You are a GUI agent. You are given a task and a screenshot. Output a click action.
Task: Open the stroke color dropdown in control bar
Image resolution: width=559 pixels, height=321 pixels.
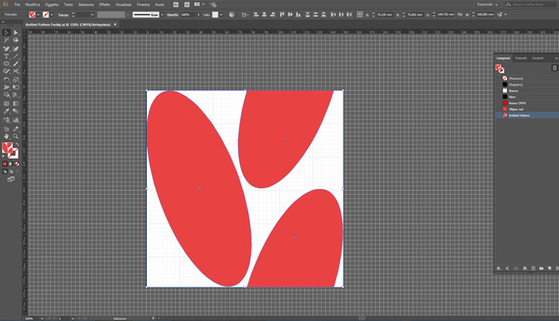[52, 14]
